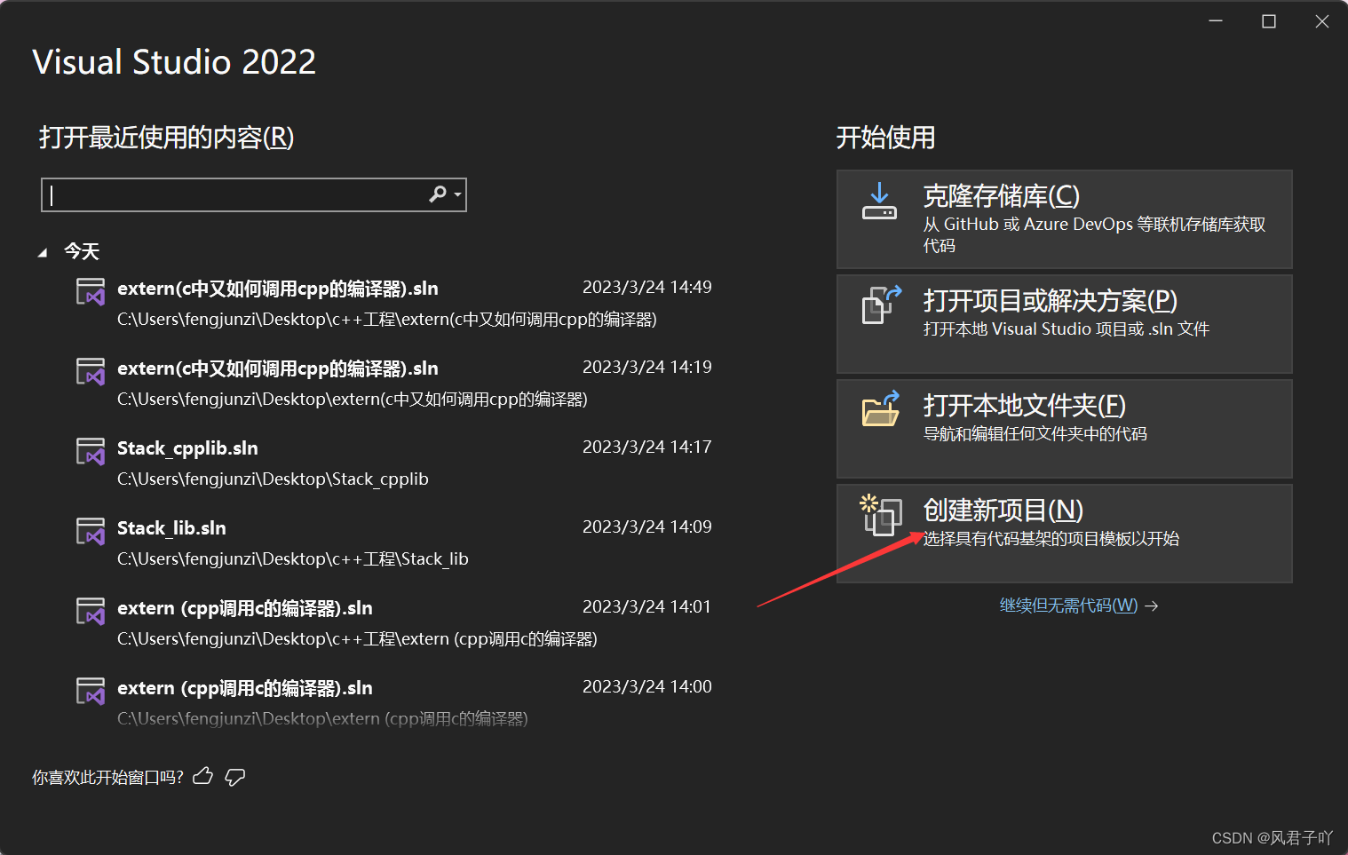Open the search options dropdown arrow
1348x855 pixels.
coord(457,194)
